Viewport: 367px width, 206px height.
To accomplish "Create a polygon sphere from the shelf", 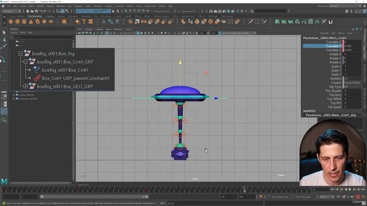I will [11, 22].
